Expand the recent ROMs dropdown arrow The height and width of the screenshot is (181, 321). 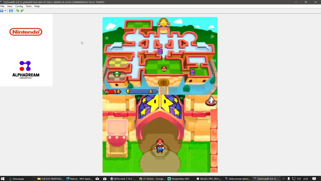coord(5,11)
